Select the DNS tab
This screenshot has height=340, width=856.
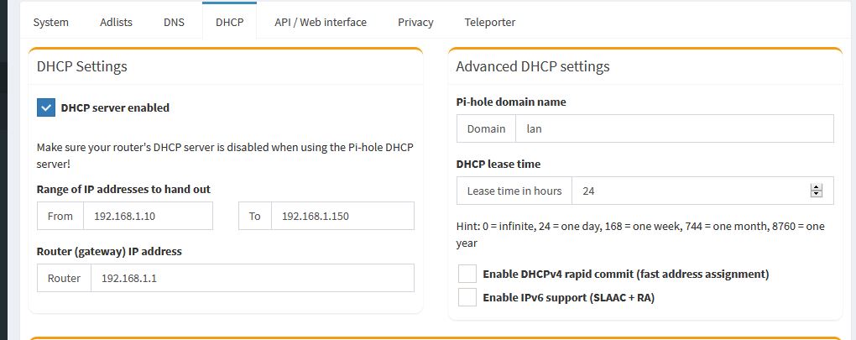click(174, 23)
